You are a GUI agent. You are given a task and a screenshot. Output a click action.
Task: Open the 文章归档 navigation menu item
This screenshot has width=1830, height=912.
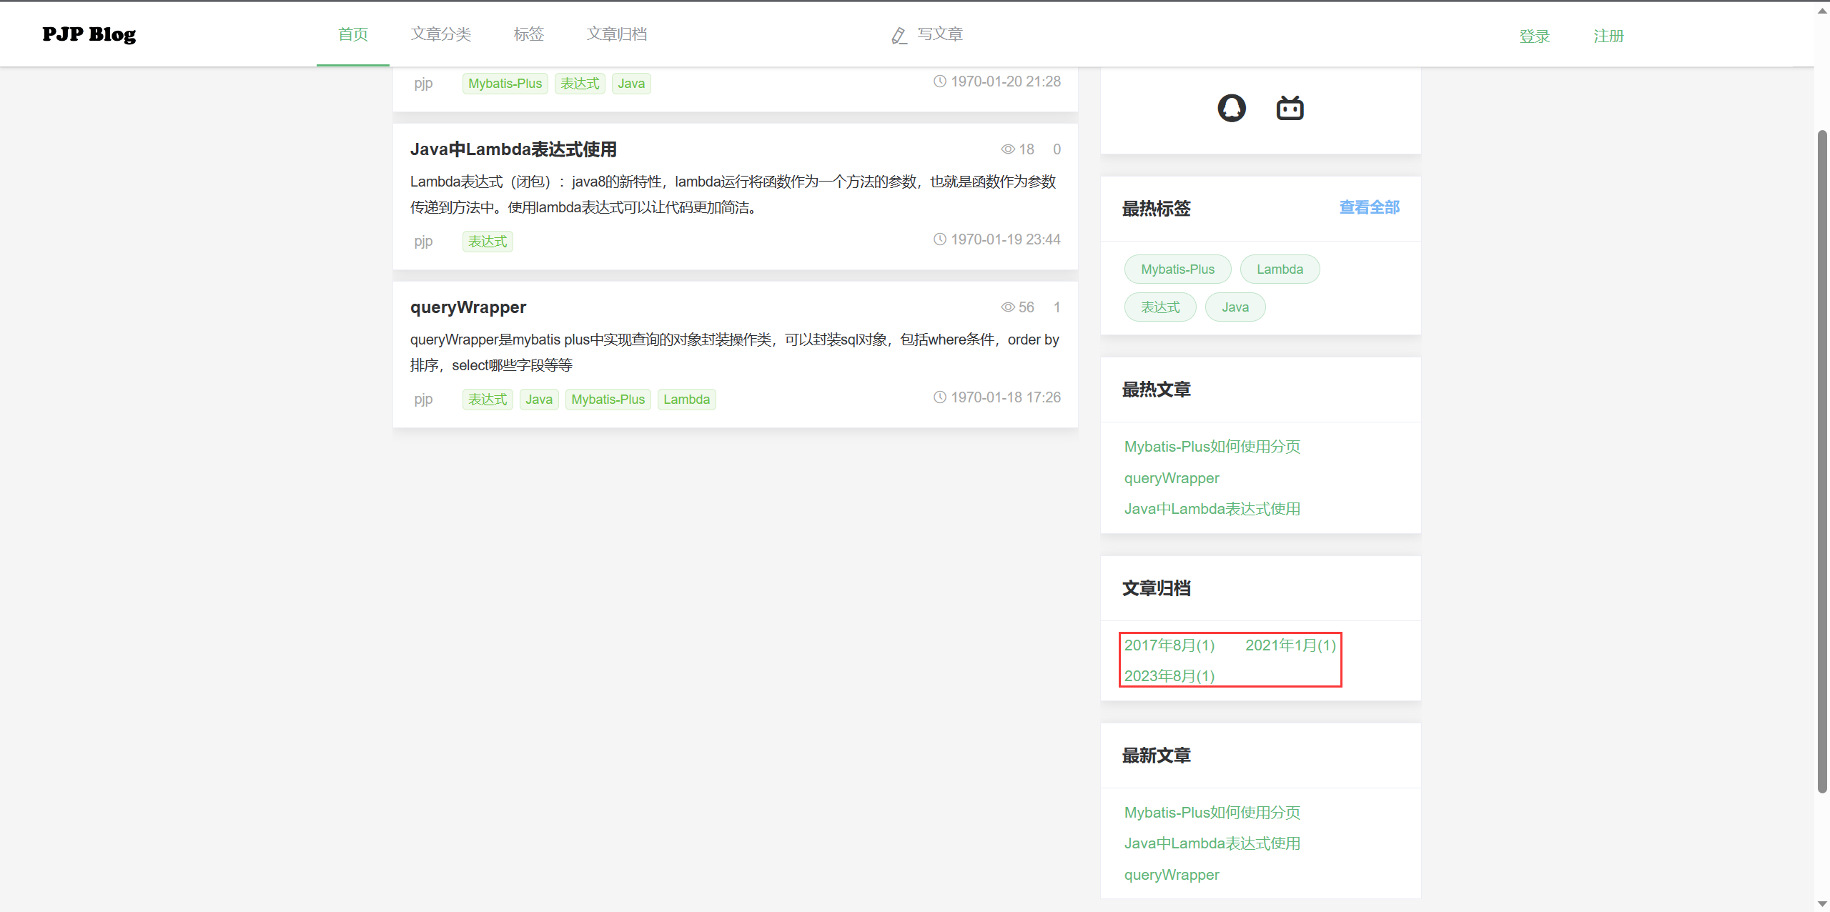(x=616, y=34)
